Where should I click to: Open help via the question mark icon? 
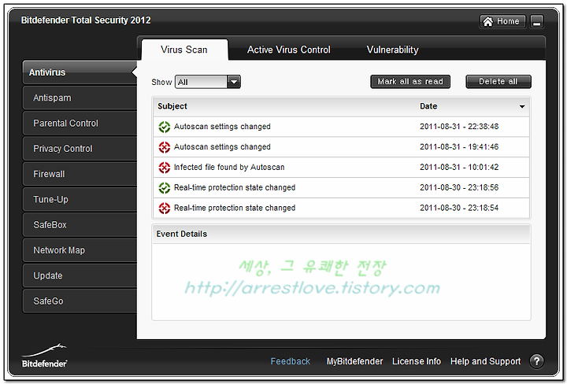(x=536, y=361)
